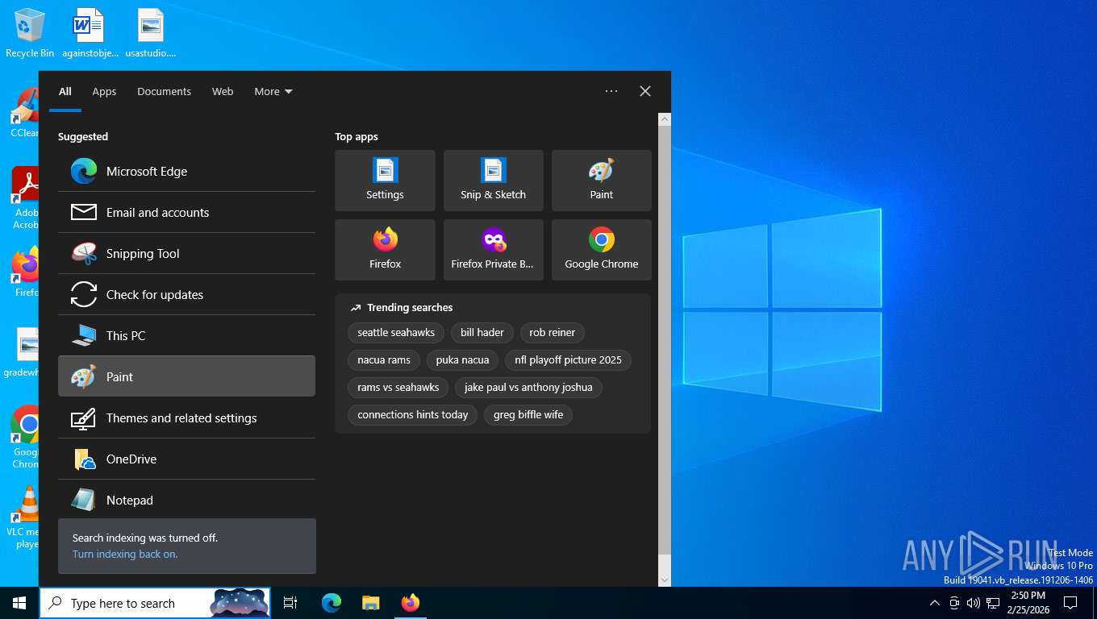Screen dimensions: 1097x619
Task: Open Email and accounts settings
Action: click(186, 212)
